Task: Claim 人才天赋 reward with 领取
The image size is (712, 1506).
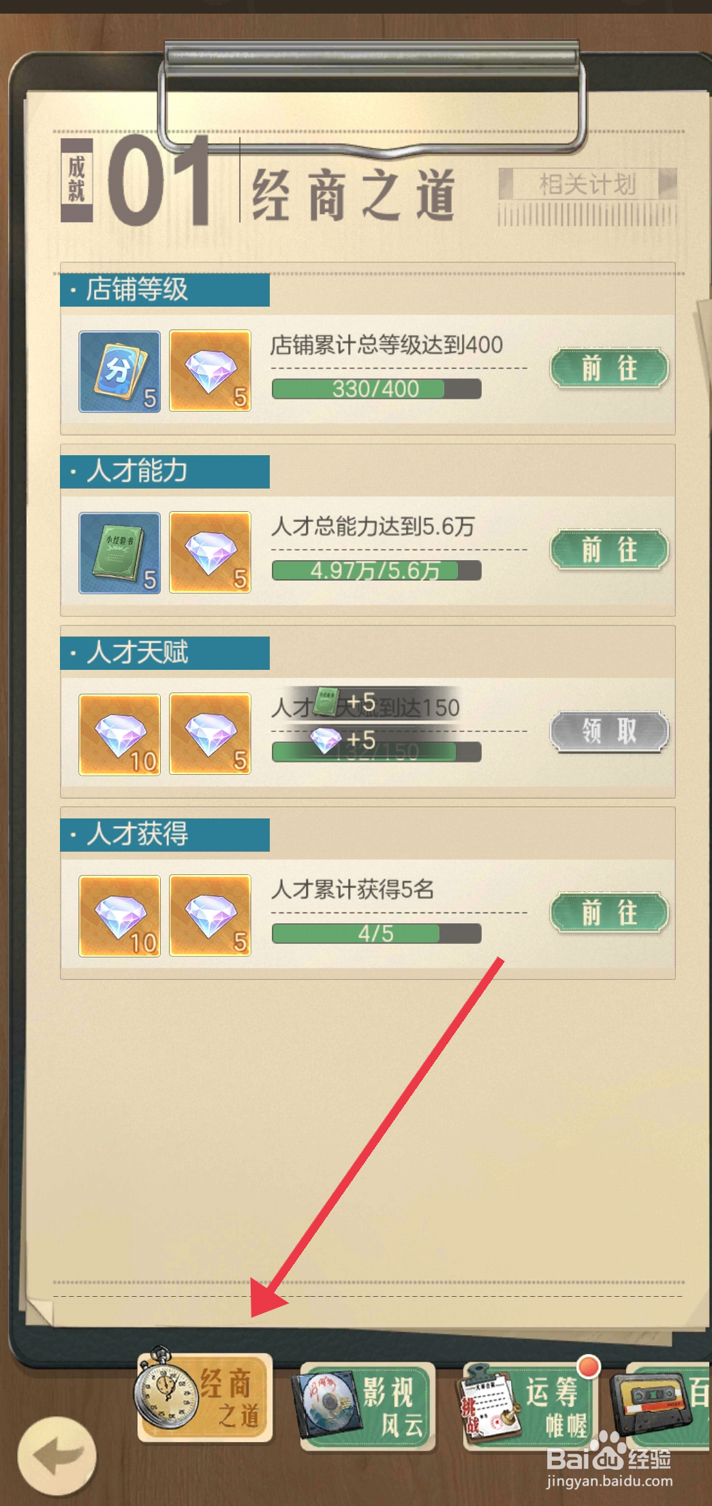Action: [x=609, y=732]
